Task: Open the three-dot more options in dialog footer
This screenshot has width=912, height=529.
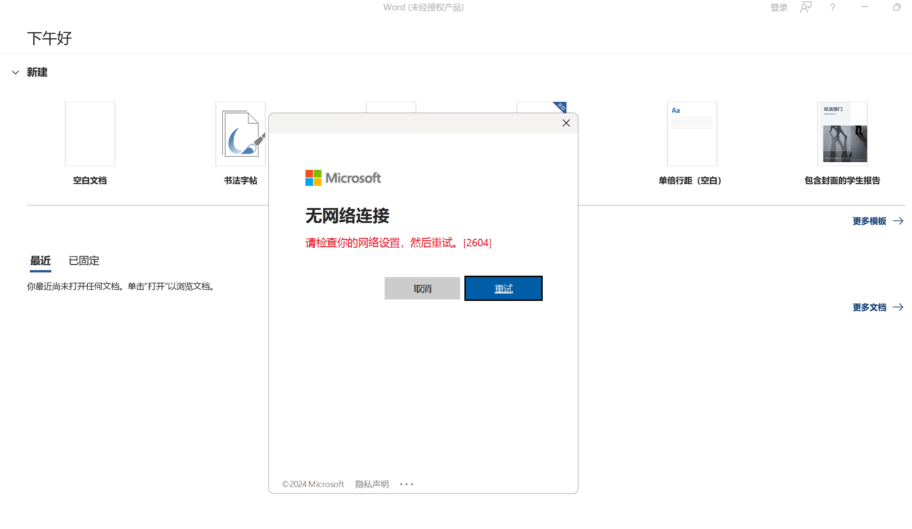Action: point(407,484)
